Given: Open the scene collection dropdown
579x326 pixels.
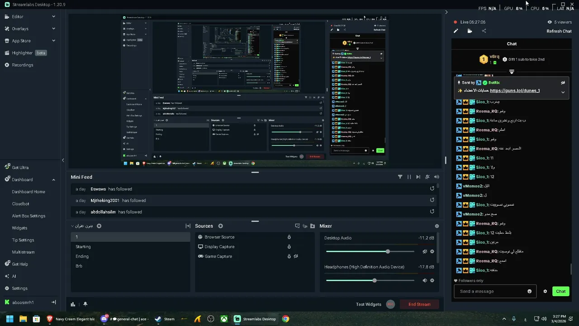Looking at the screenshot, I should point(82,226).
